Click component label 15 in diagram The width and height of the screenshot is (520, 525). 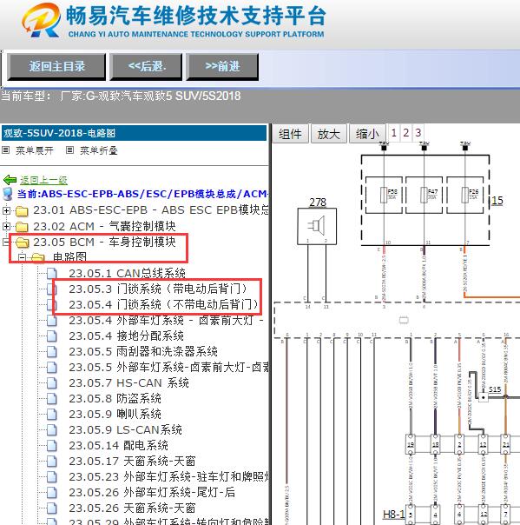click(497, 201)
